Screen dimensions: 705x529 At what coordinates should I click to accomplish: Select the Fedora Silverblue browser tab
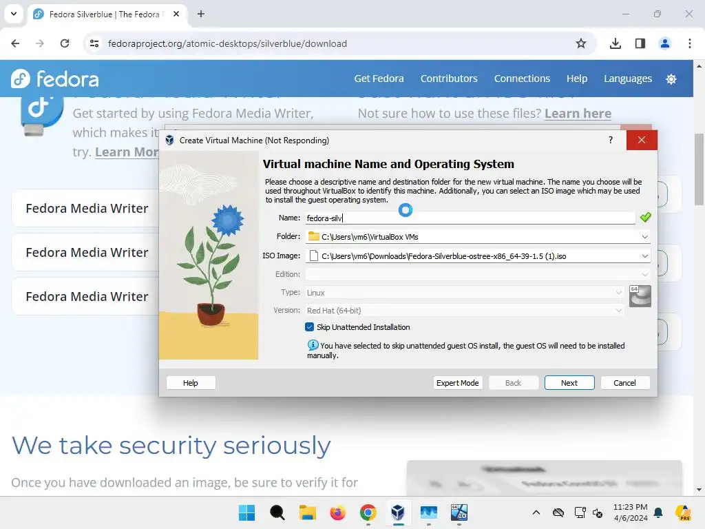pyautogui.click(x=107, y=14)
